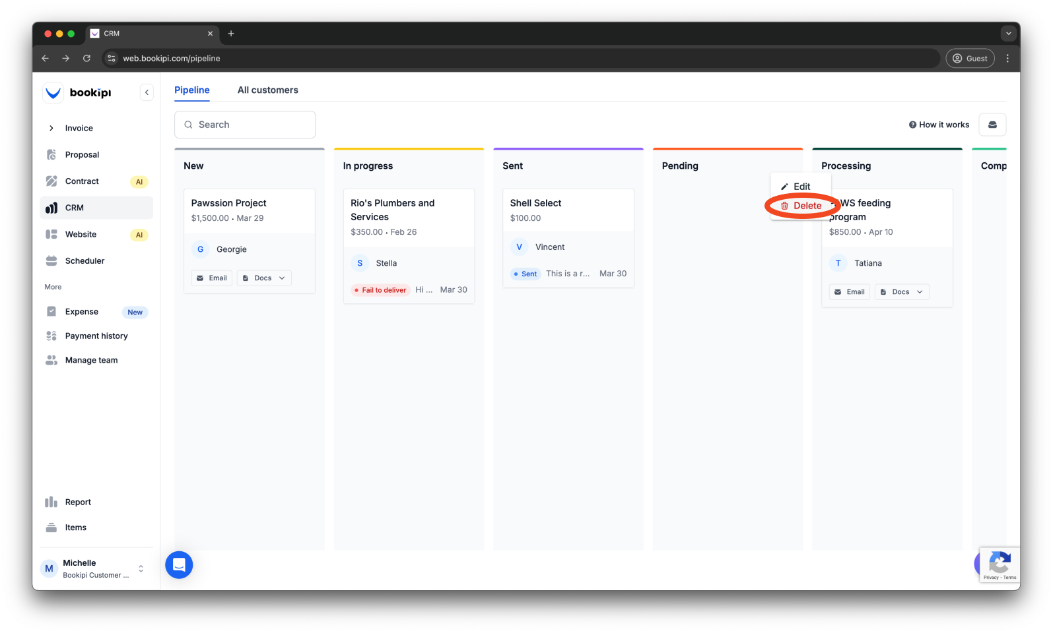Screen dimensions: 1053x633
Task: Click the How it works help icon
Action: (x=912, y=125)
